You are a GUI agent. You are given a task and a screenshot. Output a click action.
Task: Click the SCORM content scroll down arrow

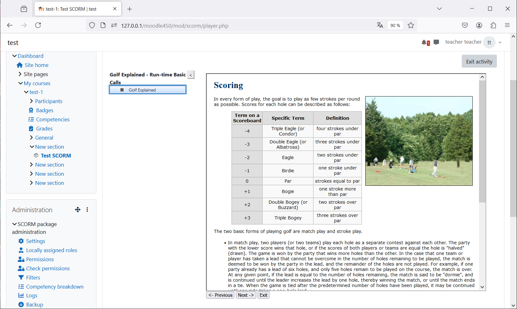pos(482,287)
